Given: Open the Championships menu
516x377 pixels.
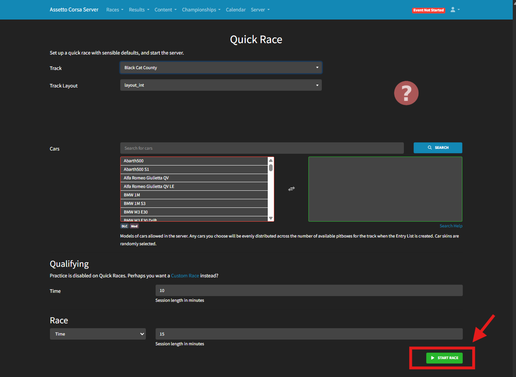Looking at the screenshot, I should (201, 10).
